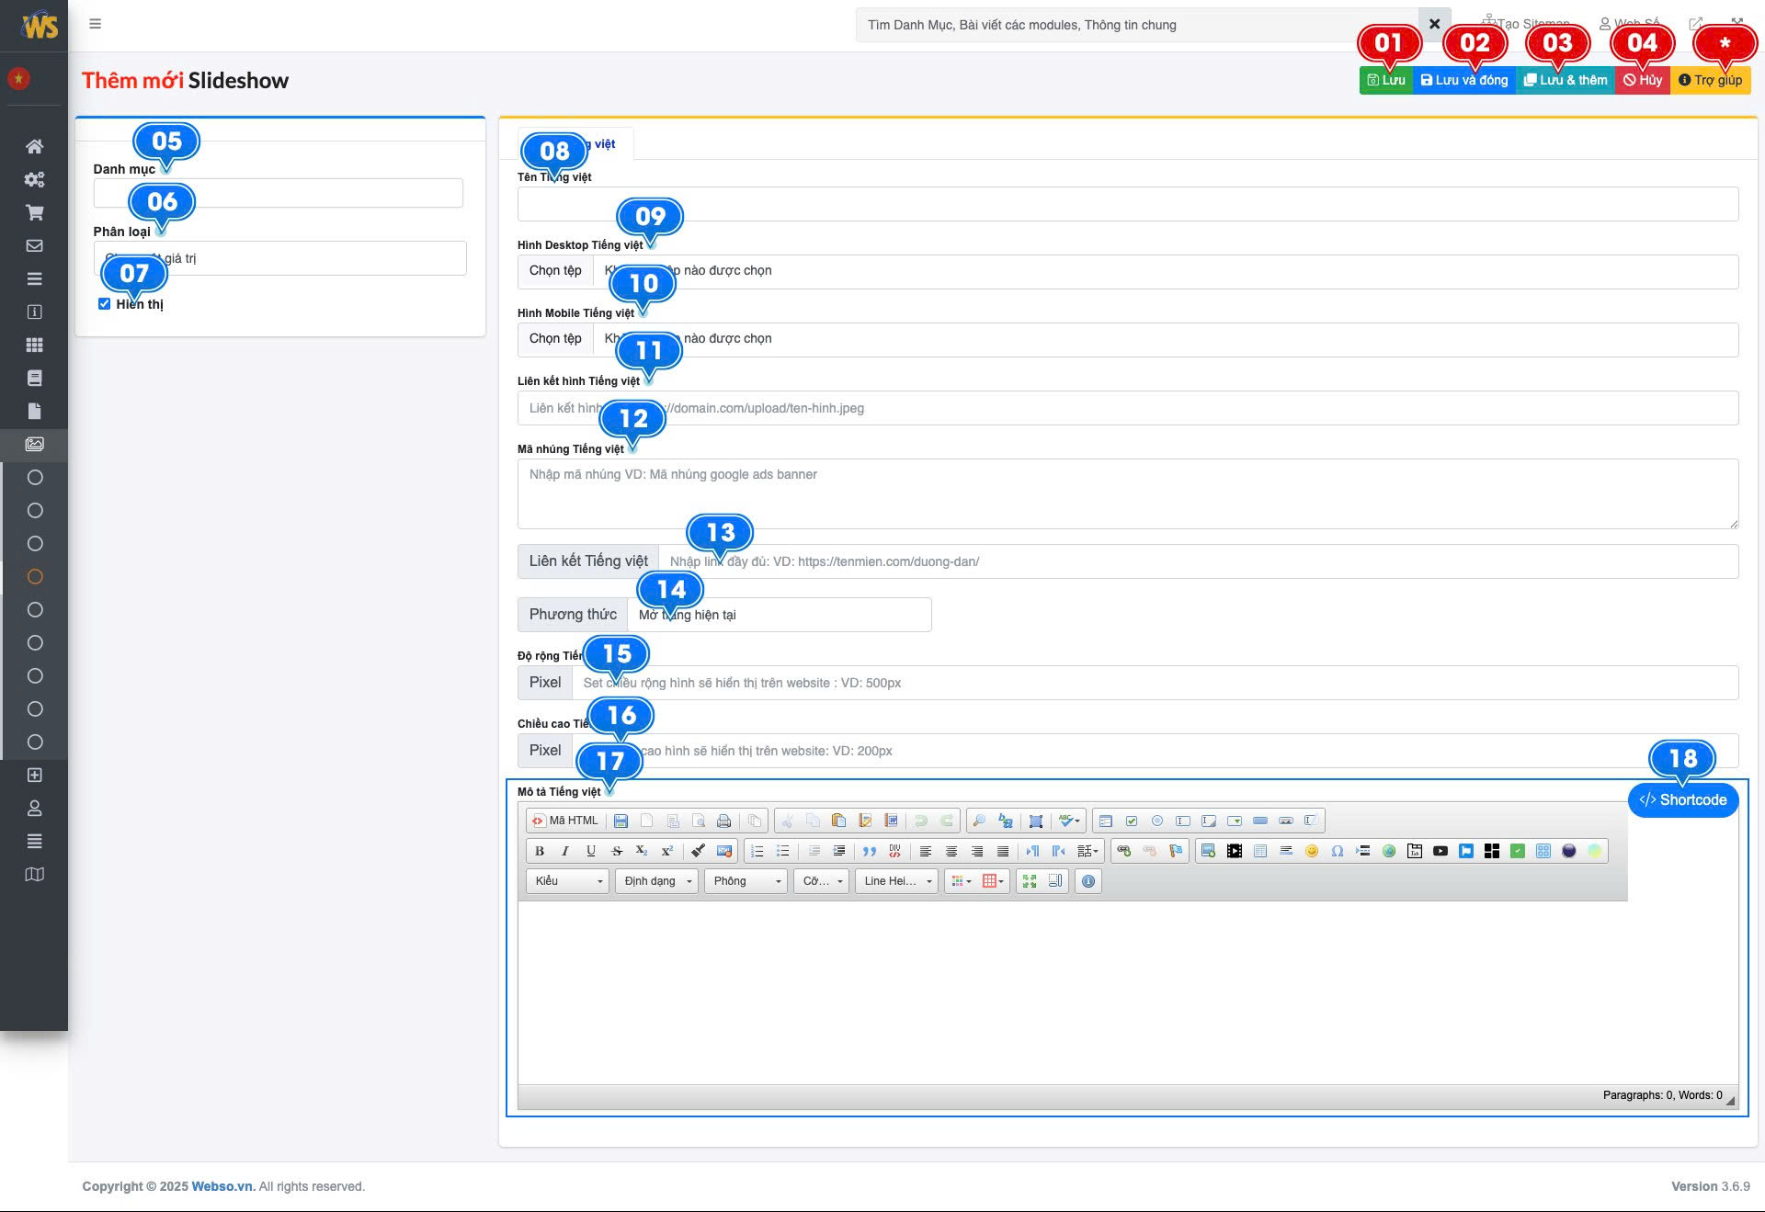Click the home icon in the sidebar
Viewport: 1765px width, 1212px height.
(x=34, y=146)
